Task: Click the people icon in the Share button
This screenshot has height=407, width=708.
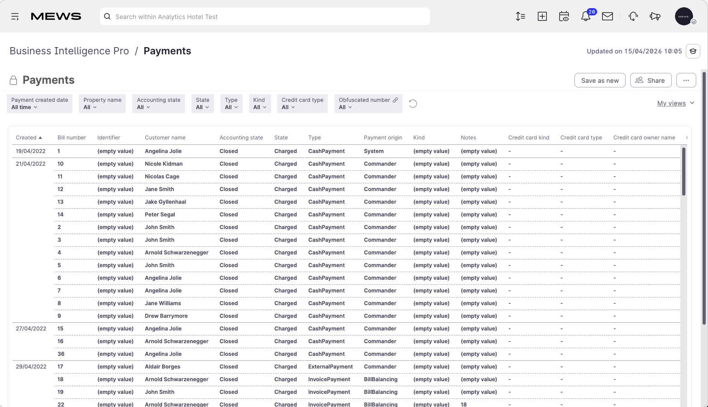Action: point(639,80)
